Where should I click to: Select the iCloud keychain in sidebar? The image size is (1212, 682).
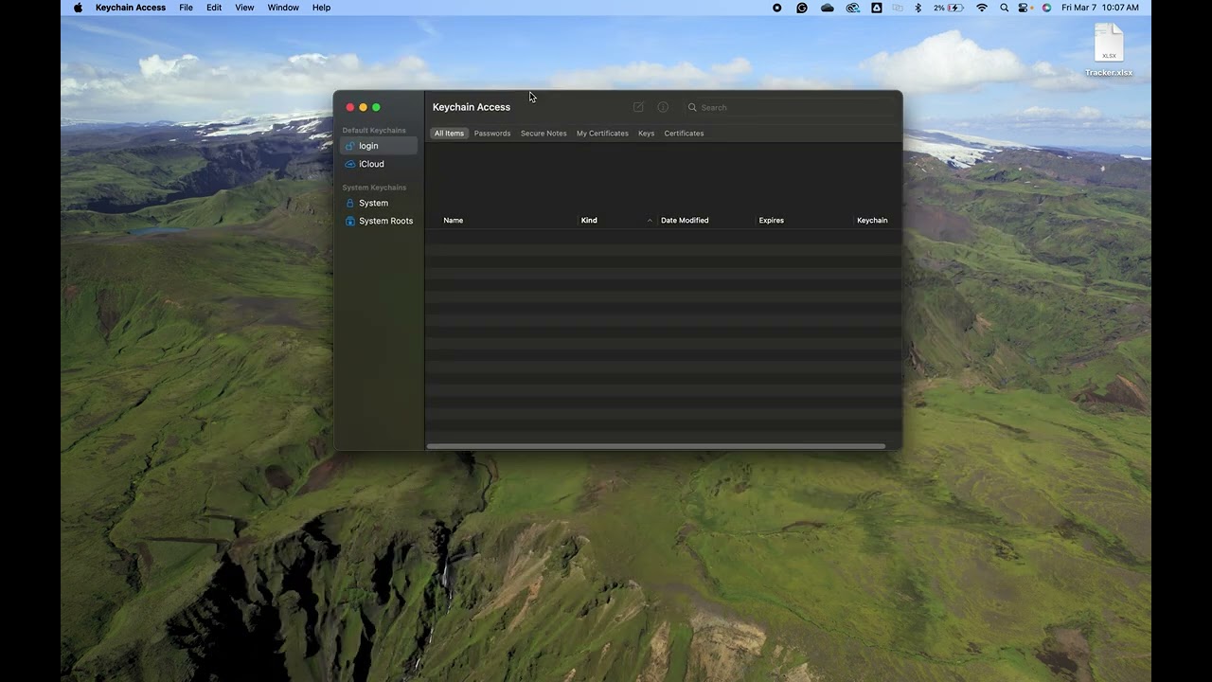(379, 164)
